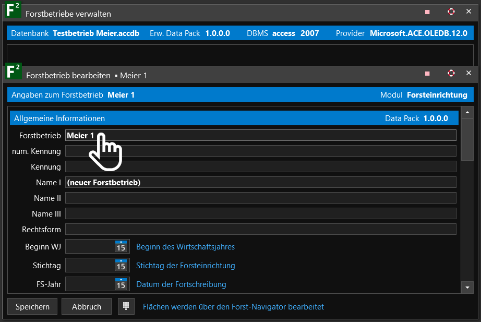Open the calendar picker for FS-Jahr
Screen dimensions: 481x322
tap(121, 284)
